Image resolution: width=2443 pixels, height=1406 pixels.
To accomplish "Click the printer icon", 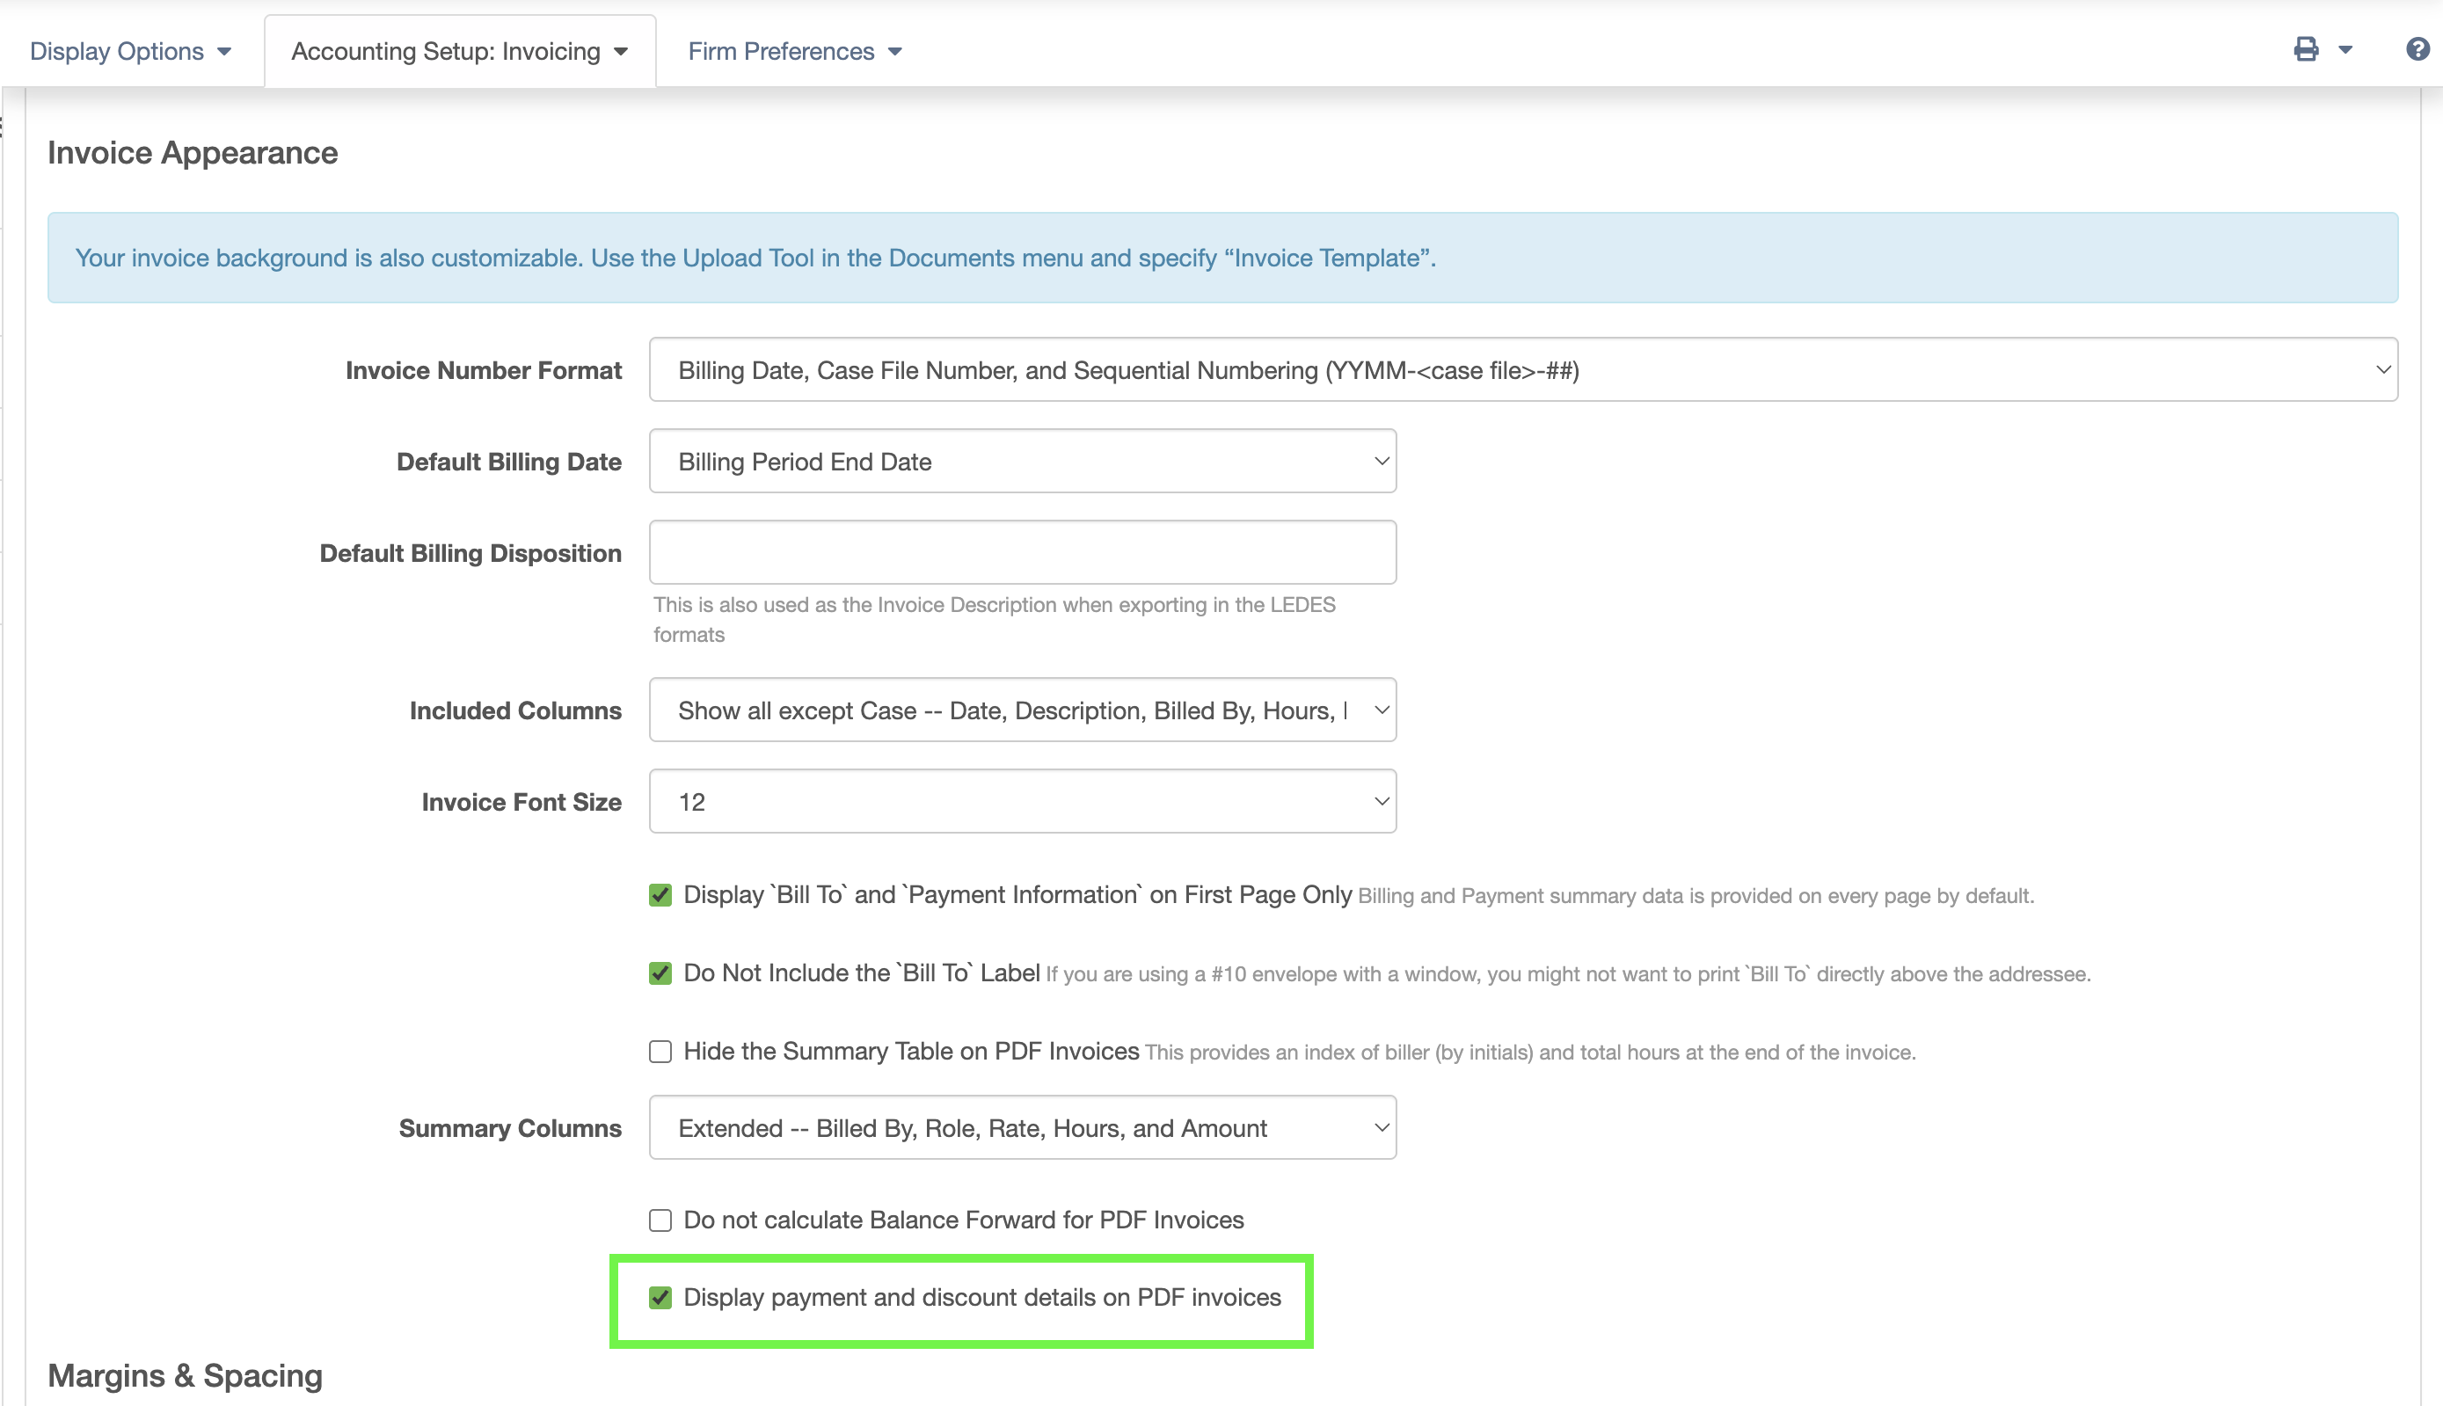I will pos(2306,49).
